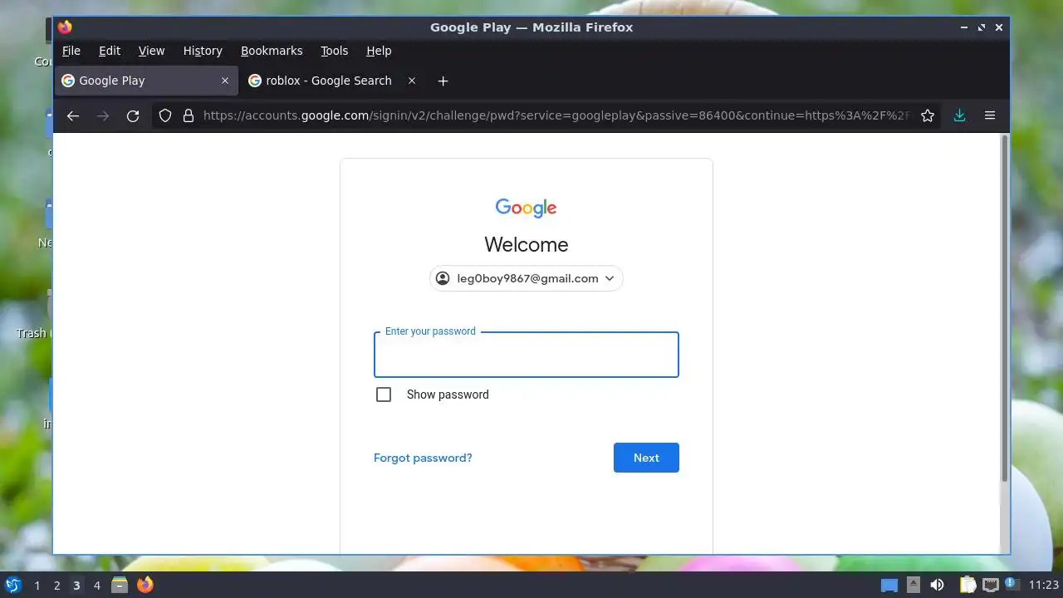Click the Firefox logo in title bar
The width and height of the screenshot is (1063, 598).
point(65,27)
